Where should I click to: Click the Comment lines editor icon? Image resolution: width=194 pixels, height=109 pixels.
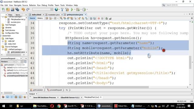pyautogui.click(x=106, y=18)
